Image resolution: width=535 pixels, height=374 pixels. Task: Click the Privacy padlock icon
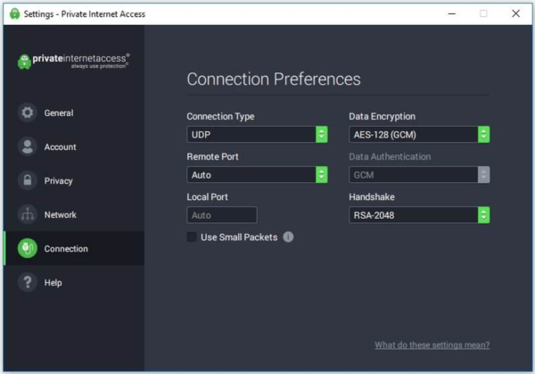pos(28,180)
